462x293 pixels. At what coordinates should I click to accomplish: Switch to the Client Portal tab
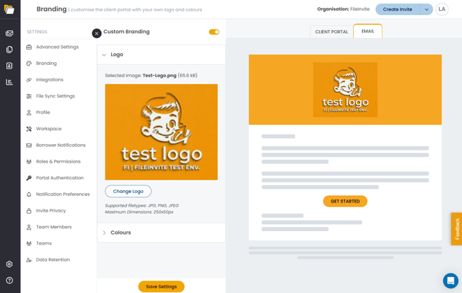point(332,32)
